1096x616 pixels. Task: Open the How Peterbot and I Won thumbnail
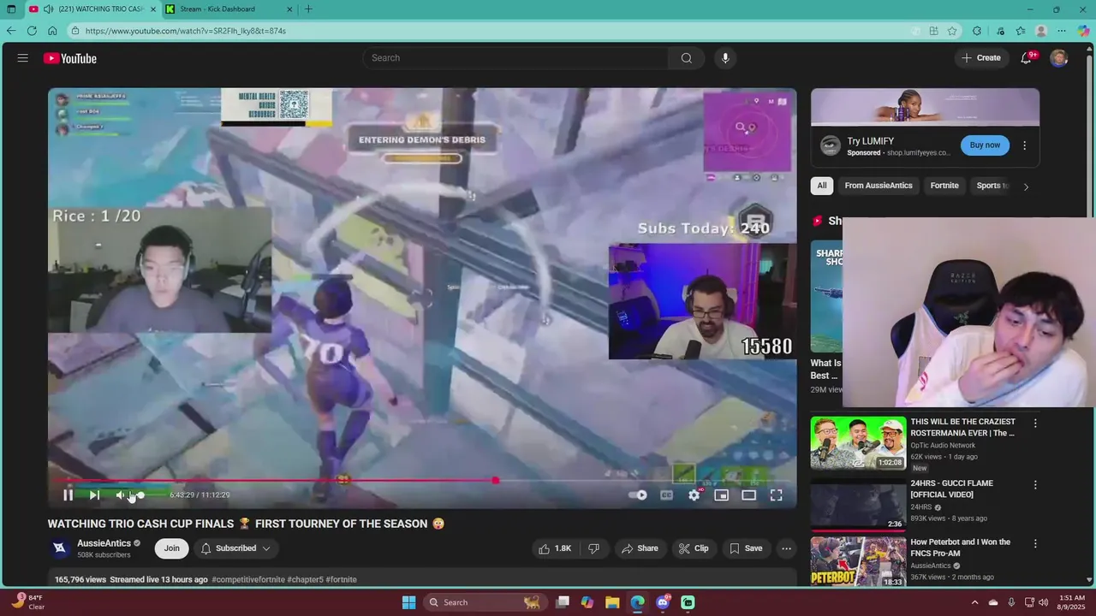858,561
